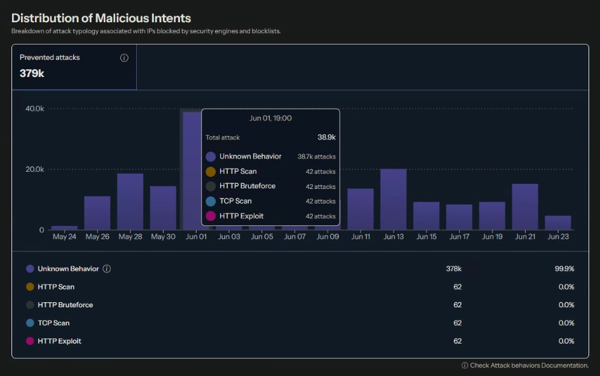Click the tall highlighted bar above Jun 01

(x=192, y=171)
